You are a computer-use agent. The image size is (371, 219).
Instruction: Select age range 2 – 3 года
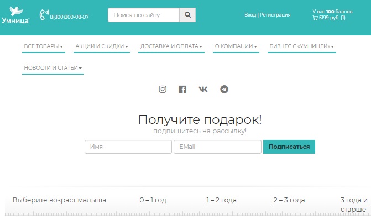coord(289,200)
